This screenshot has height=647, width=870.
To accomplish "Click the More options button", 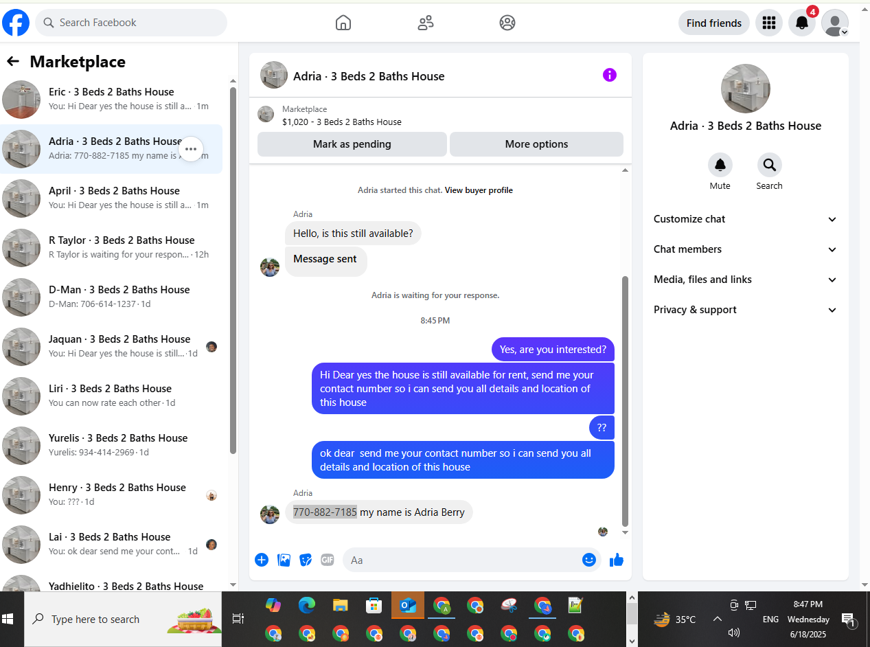I will tap(536, 144).
